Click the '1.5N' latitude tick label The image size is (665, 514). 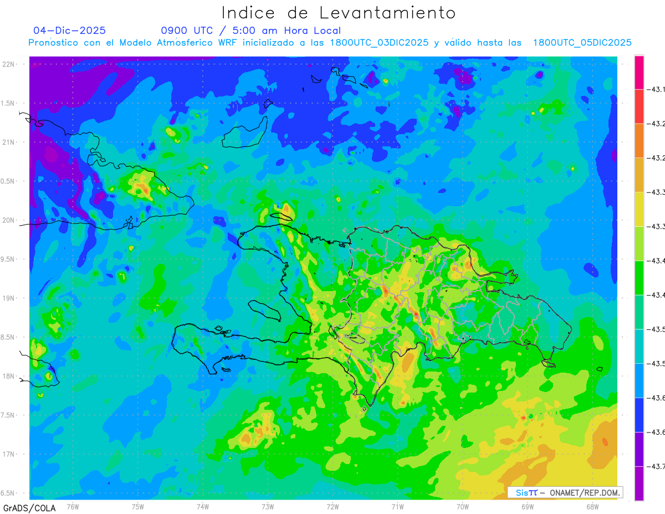[8, 103]
